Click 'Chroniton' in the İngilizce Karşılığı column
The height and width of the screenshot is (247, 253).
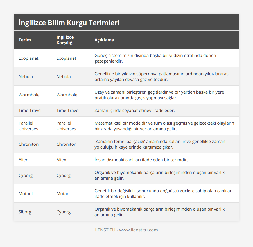point(66,144)
